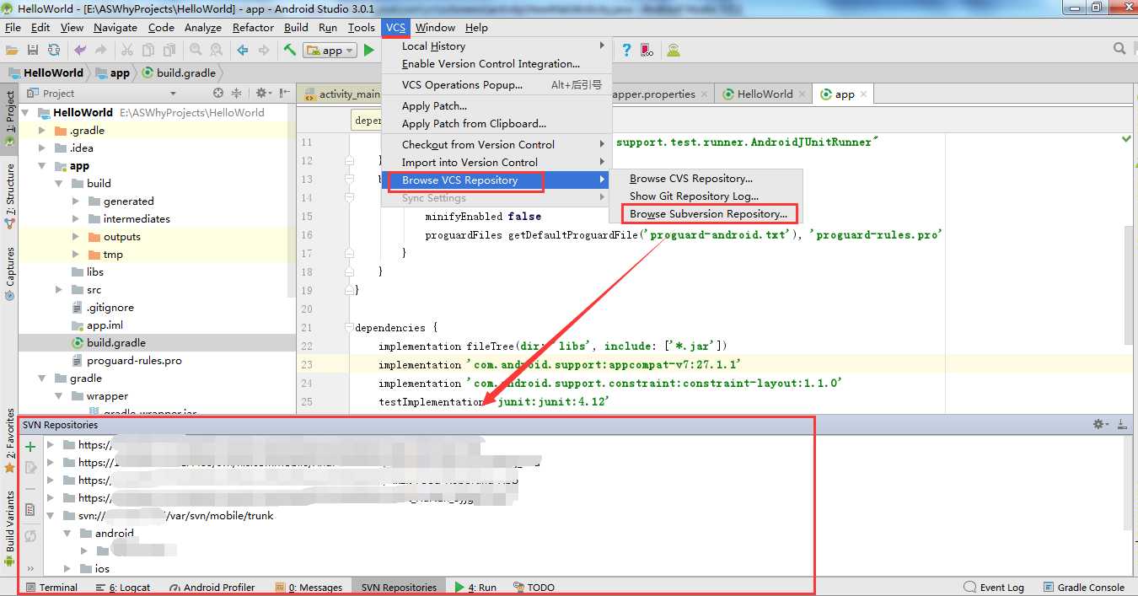Open the Project view selector dropdown

173,94
